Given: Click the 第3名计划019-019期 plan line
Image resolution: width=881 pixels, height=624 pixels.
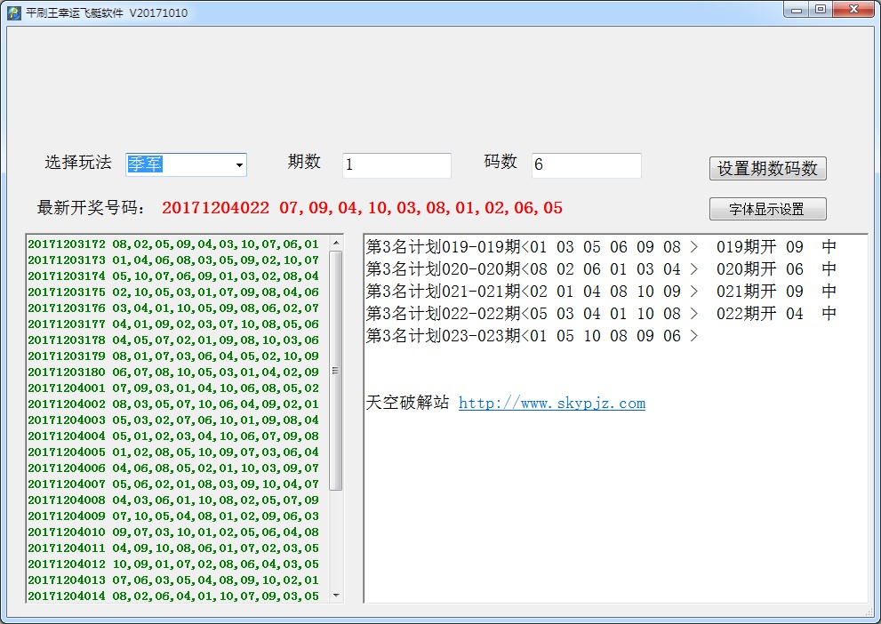Looking at the screenshot, I should [532, 246].
